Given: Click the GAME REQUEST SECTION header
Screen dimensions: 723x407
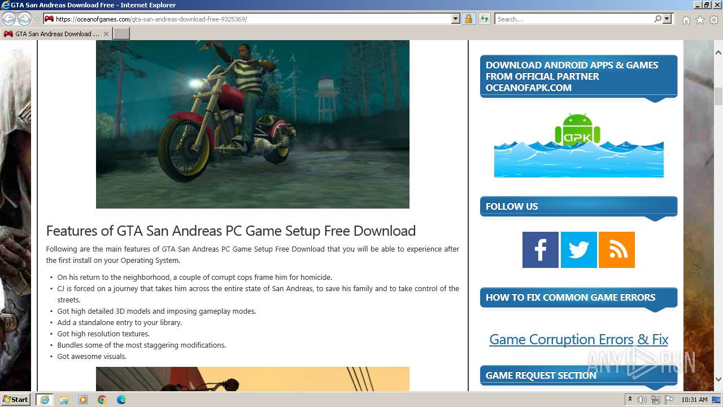Looking at the screenshot, I should [578, 375].
